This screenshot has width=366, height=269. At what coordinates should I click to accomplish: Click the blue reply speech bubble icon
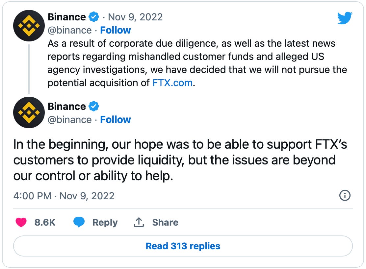pyautogui.click(x=79, y=223)
